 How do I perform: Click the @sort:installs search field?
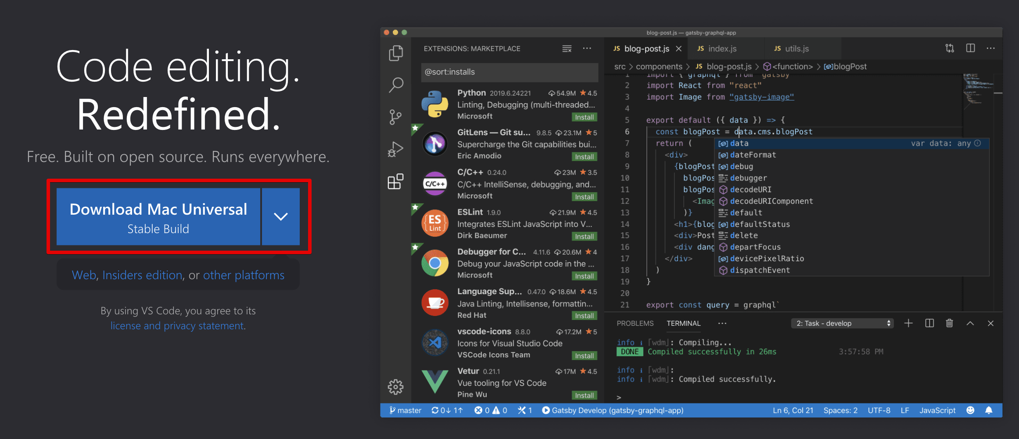point(509,72)
